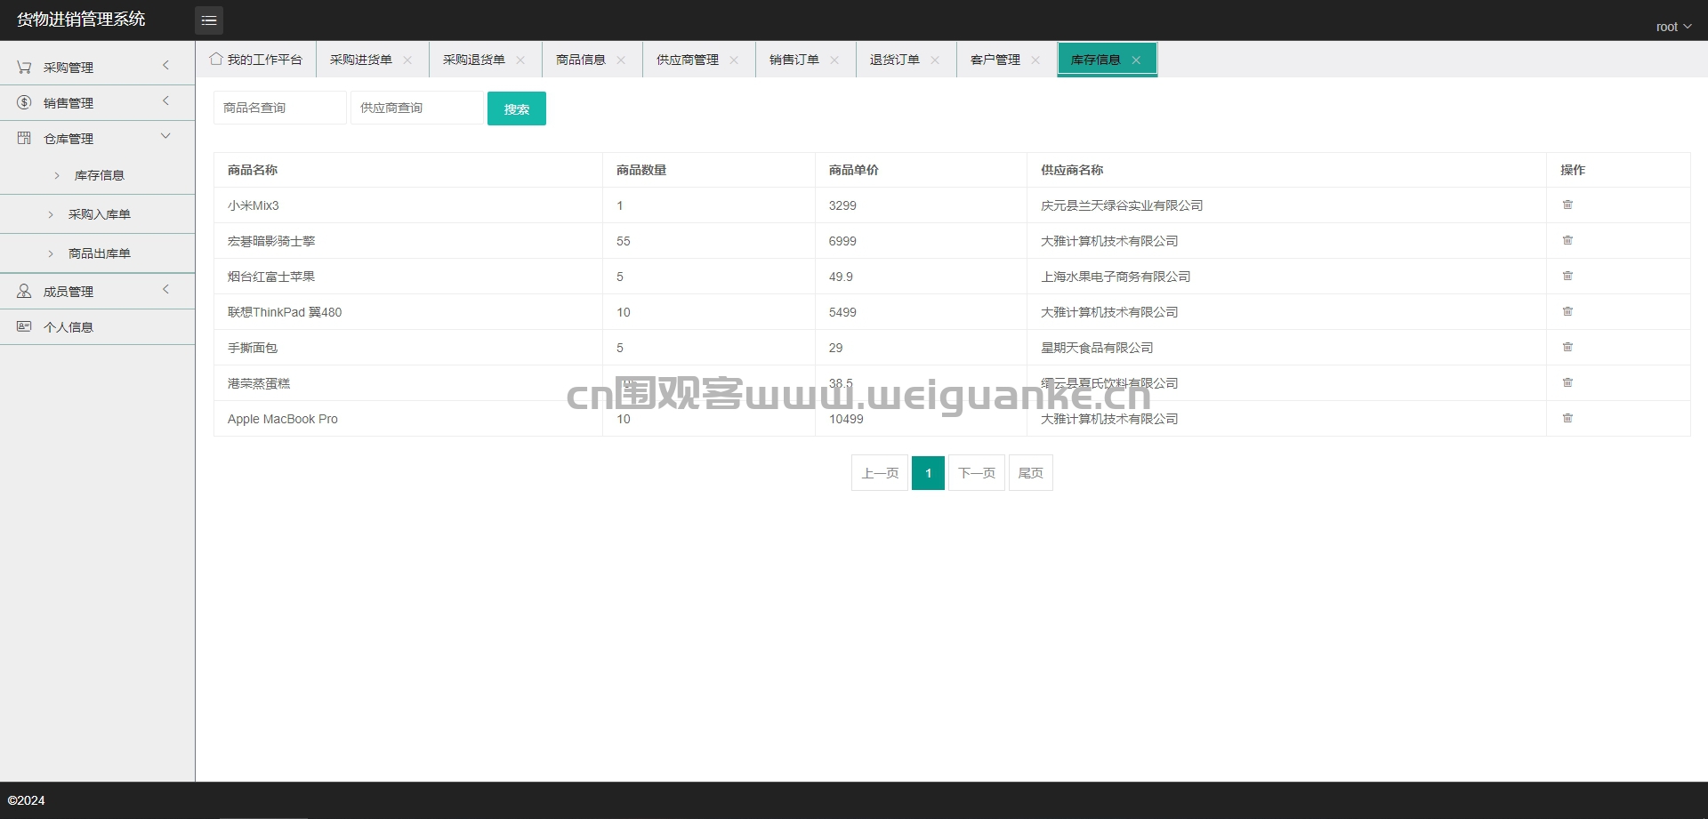Screen dimensions: 1708x819
Task: Open 库存信息 in the sidebar
Action: (98, 175)
